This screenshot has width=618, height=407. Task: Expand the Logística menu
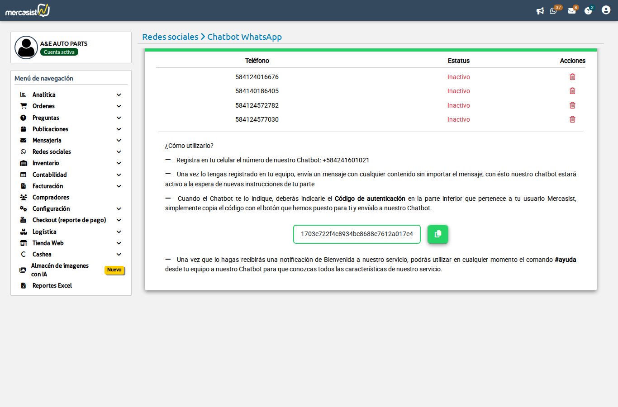[x=119, y=232]
